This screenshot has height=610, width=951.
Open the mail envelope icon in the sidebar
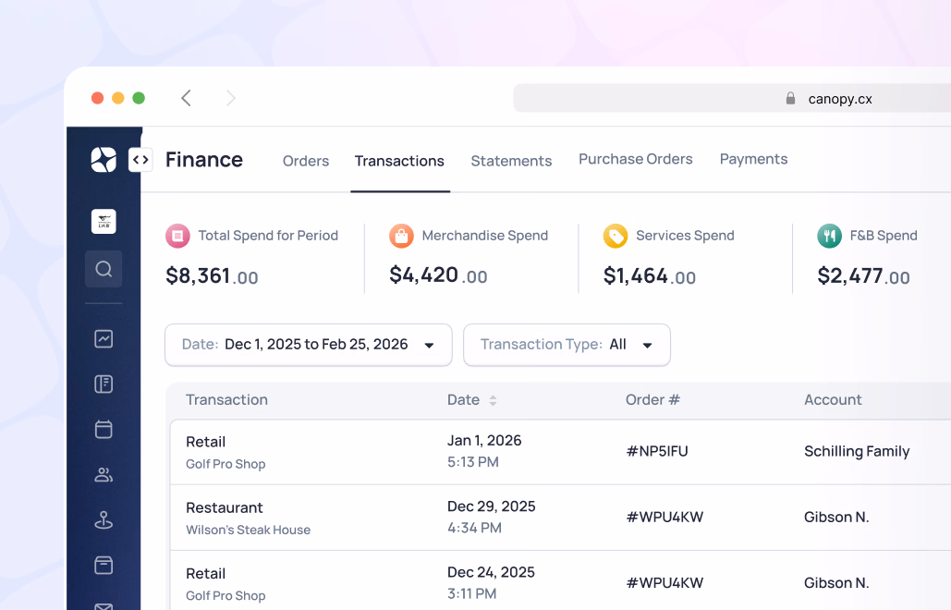coord(104,605)
